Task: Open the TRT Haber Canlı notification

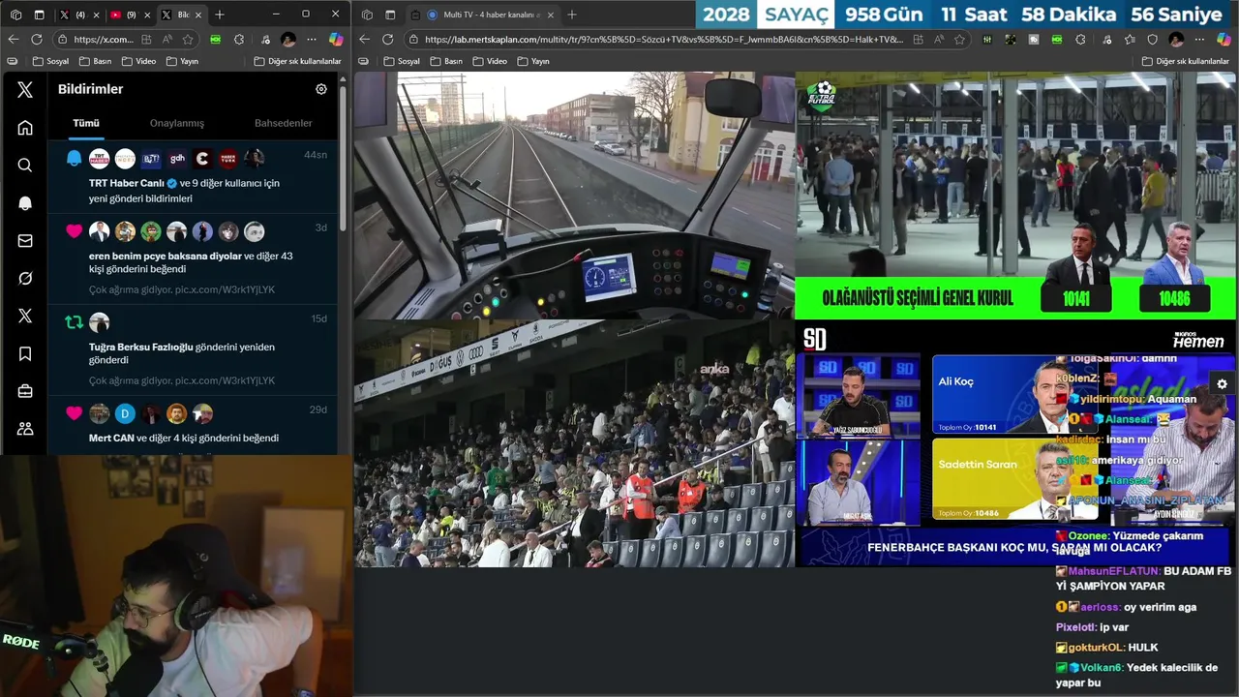Action: click(x=194, y=177)
